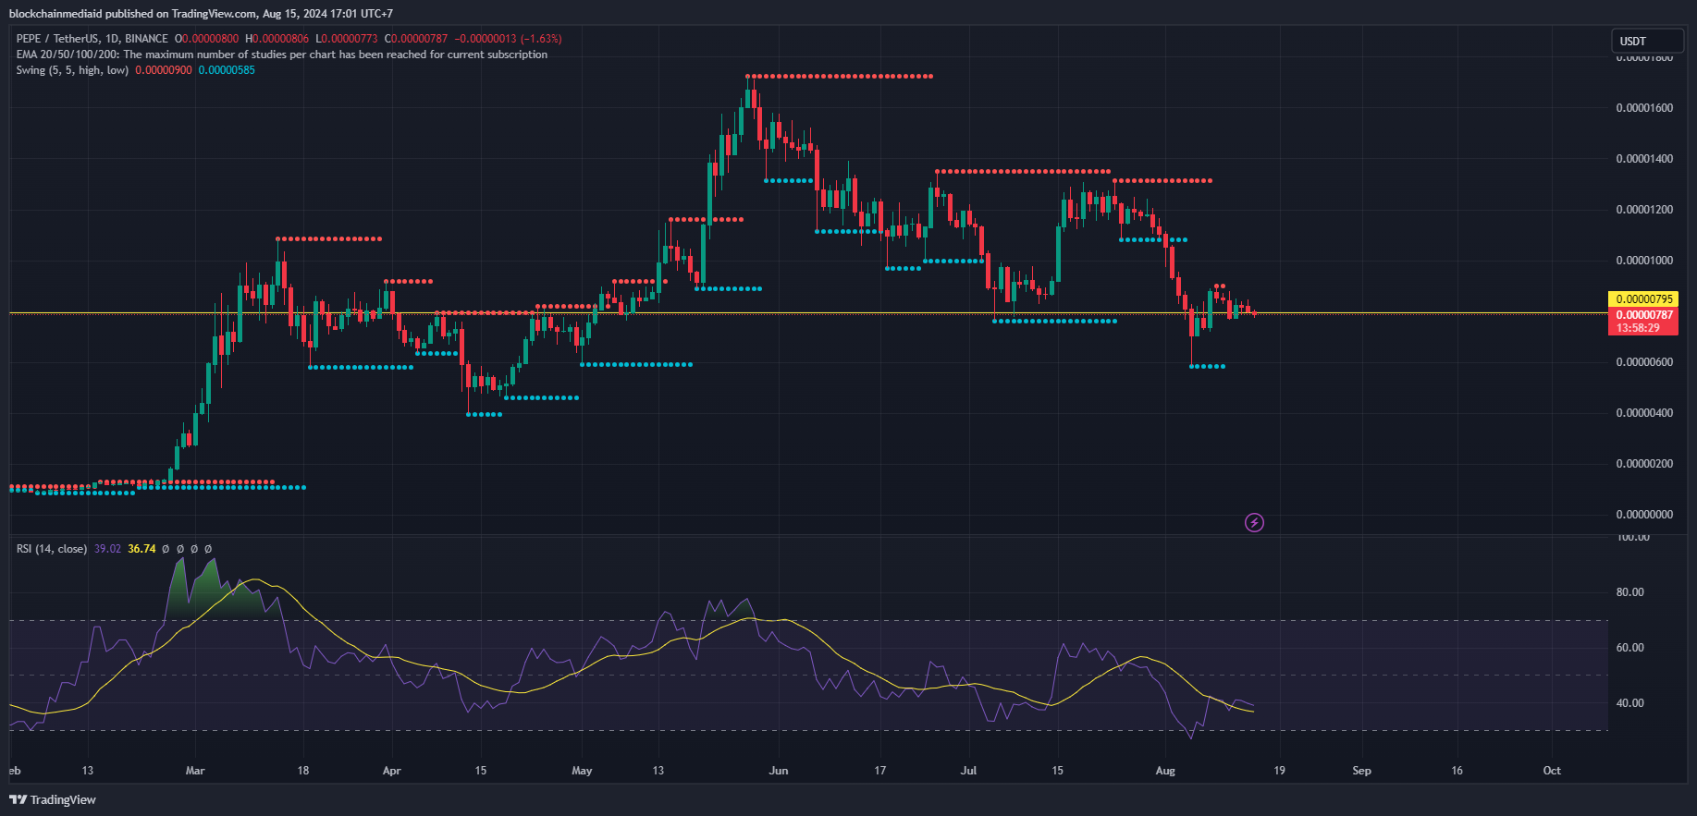Screen dimensions: 1697x816
Task: Click the 13:58:29 candle countdown timer
Action: (x=1638, y=328)
